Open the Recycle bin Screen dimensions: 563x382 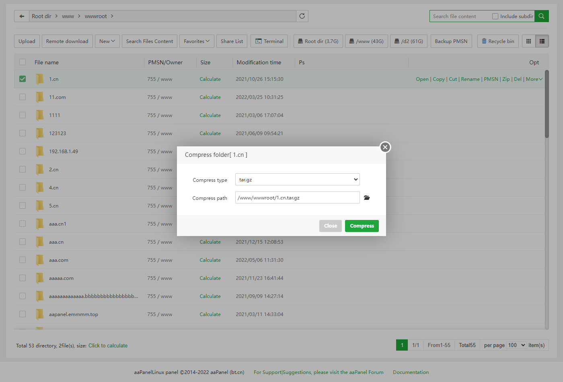[497, 41]
